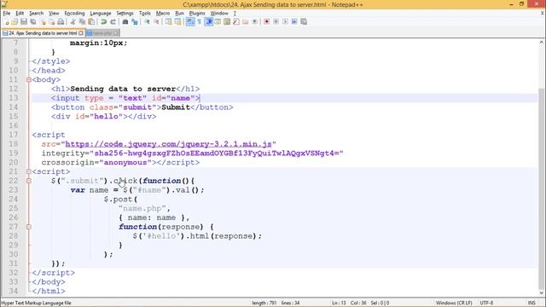Open Find with the binoculars icon
This screenshot has height=307, width=546.
pyautogui.click(x=125, y=22)
